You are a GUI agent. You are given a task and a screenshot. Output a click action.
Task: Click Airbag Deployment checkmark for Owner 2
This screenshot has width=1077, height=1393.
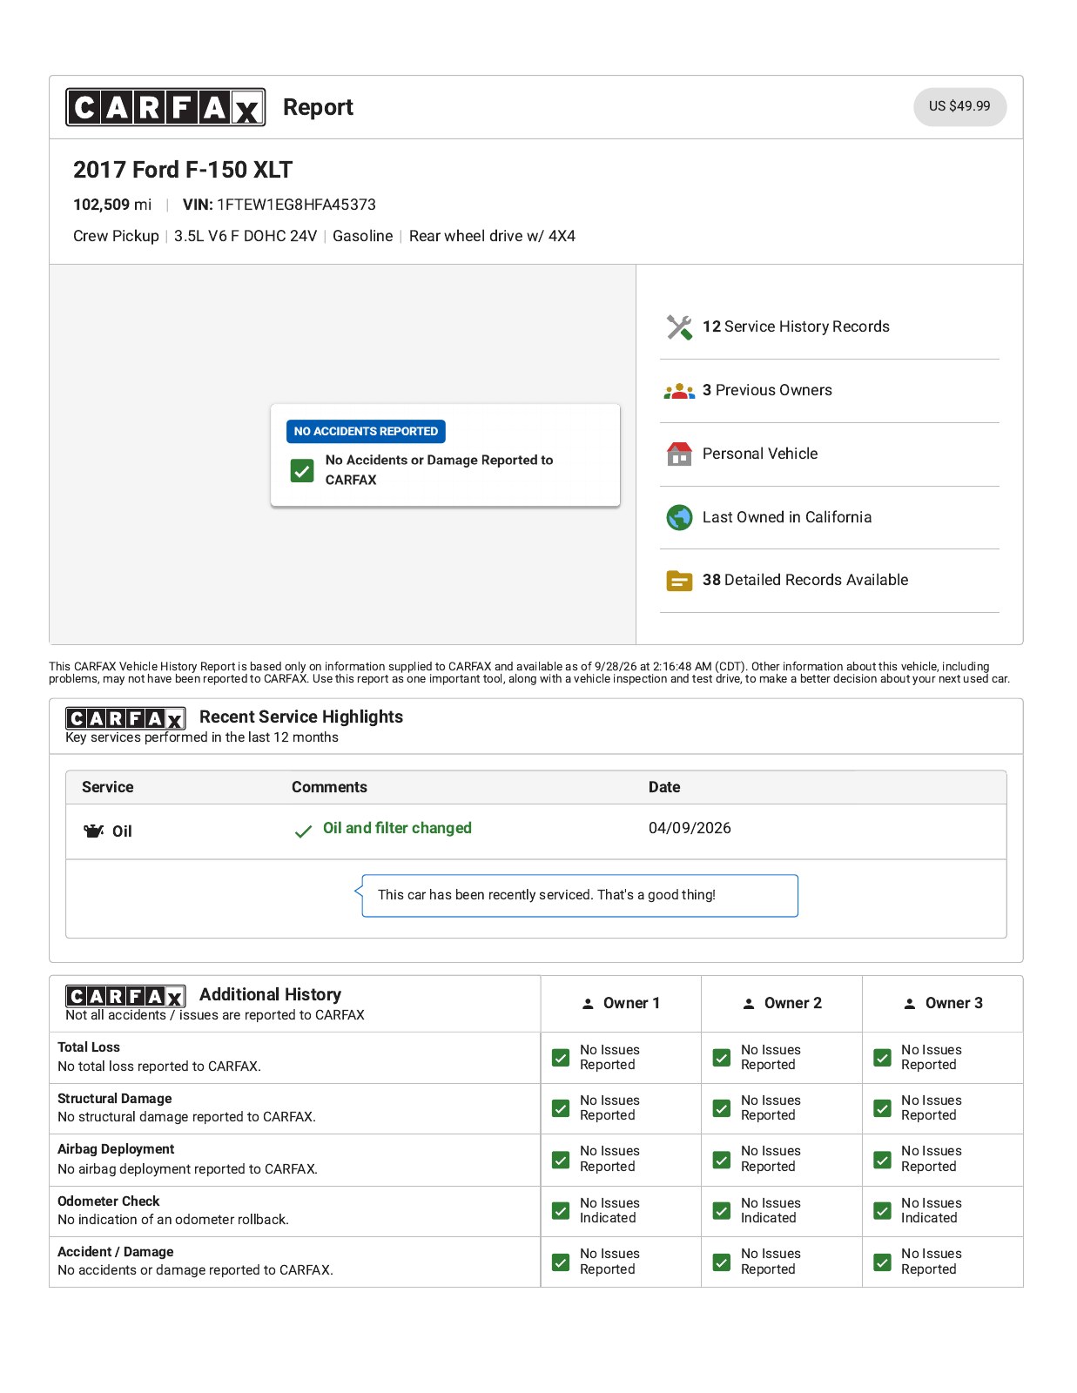722,1160
